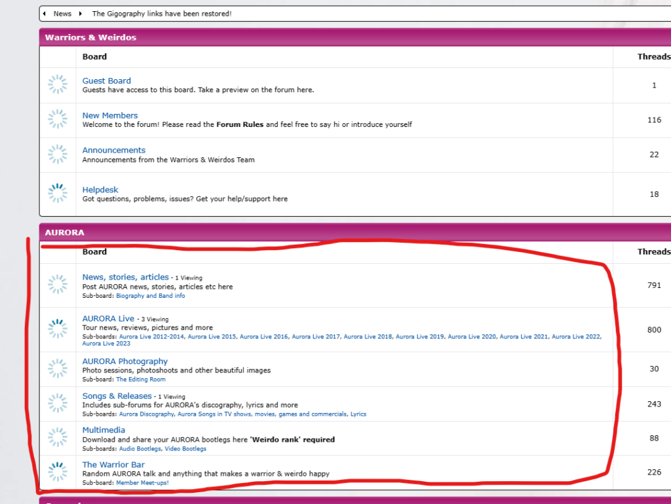Click the Helpdesk board status icon

point(58,193)
